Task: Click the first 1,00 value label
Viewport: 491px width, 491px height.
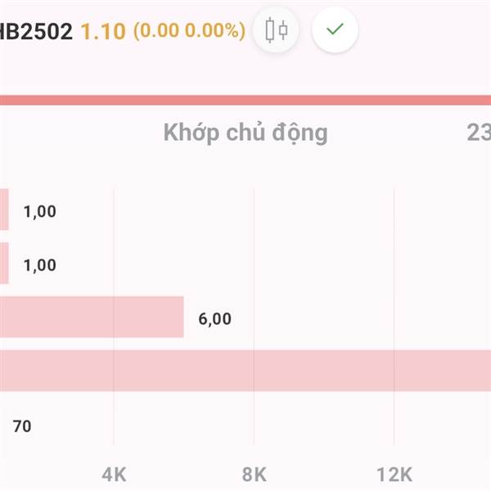Action: coord(40,211)
